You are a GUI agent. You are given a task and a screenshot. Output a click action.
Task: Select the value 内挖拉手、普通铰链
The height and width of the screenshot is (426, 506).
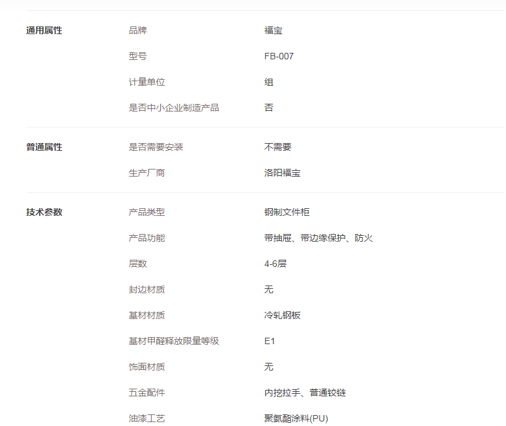[x=305, y=392]
